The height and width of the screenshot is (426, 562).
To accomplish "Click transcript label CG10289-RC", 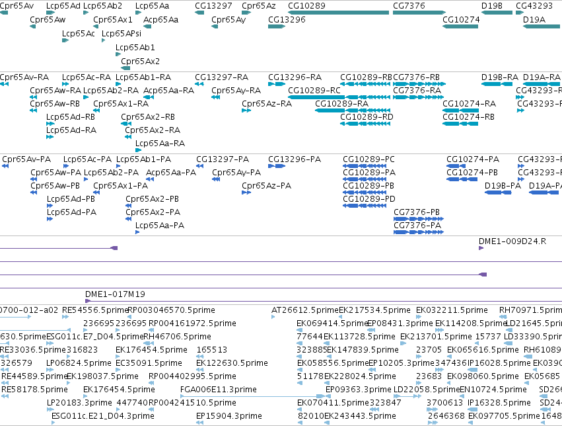I will click(x=314, y=91).
